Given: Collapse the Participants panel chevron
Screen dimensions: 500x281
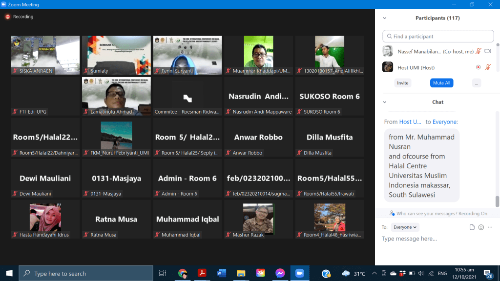Looking at the screenshot, I should pos(384,18).
